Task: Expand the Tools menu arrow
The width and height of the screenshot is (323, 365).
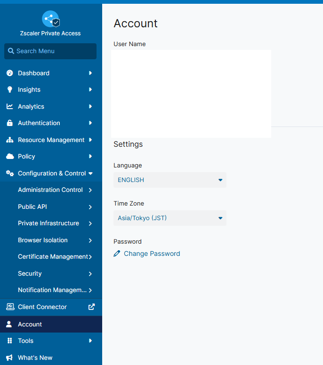Action: tap(90, 341)
